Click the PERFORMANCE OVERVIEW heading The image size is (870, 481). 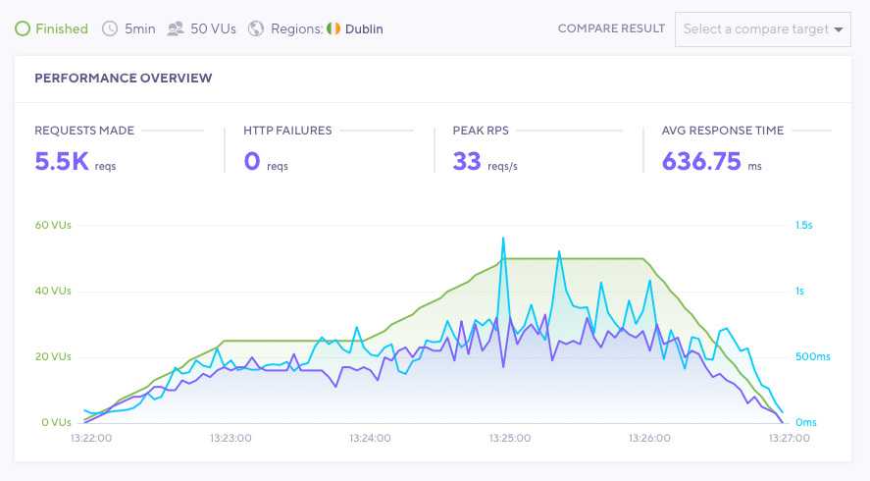(x=124, y=79)
